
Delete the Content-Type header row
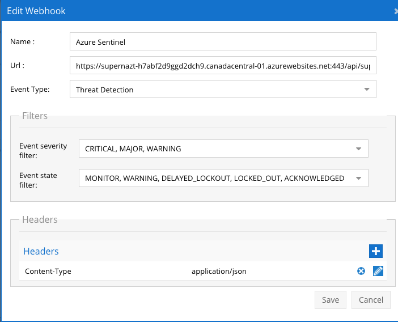pos(361,272)
